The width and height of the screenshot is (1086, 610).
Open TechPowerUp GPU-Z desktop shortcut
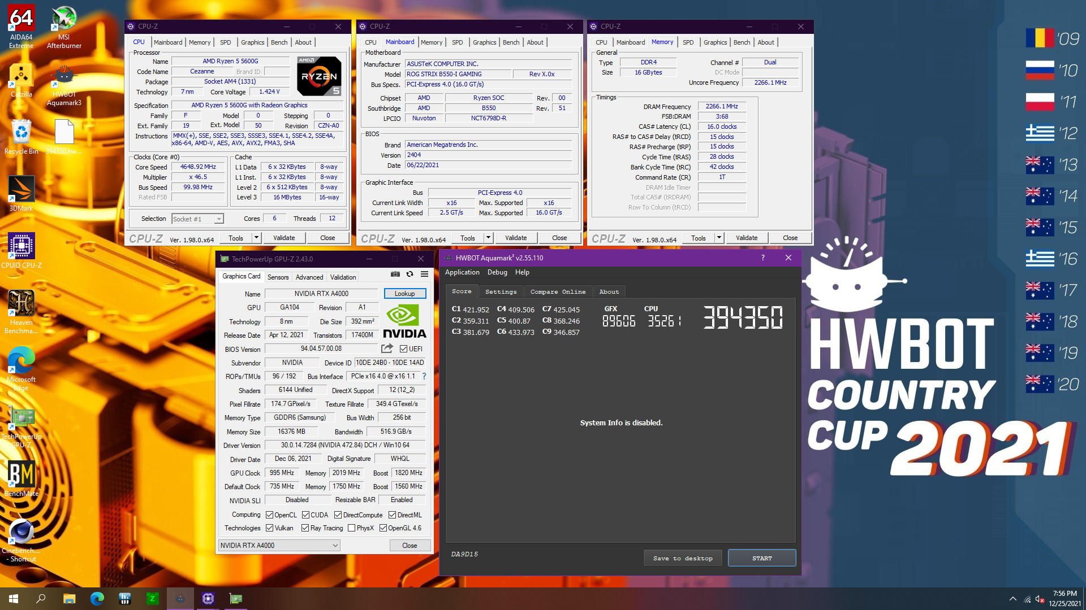pyautogui.click(x=21, y=426)
